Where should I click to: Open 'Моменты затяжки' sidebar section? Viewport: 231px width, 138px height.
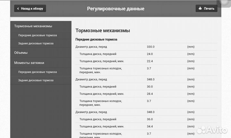[x=41, y=63]
